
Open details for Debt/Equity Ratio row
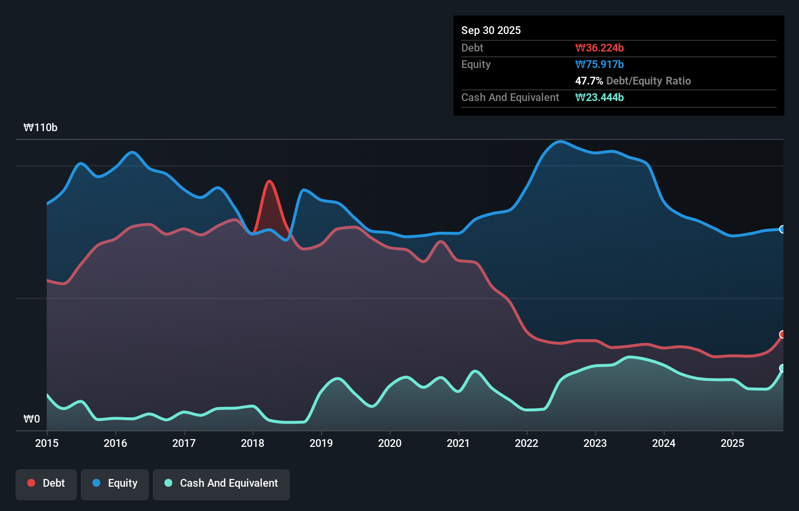click(x=633, y=81)
